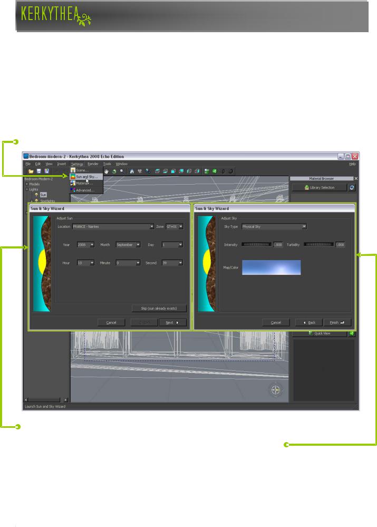Image resolution: width=377 pixels, height=527 pixels.
Task: Click the third cube view preset icon
Action: [x=173, y=171]
